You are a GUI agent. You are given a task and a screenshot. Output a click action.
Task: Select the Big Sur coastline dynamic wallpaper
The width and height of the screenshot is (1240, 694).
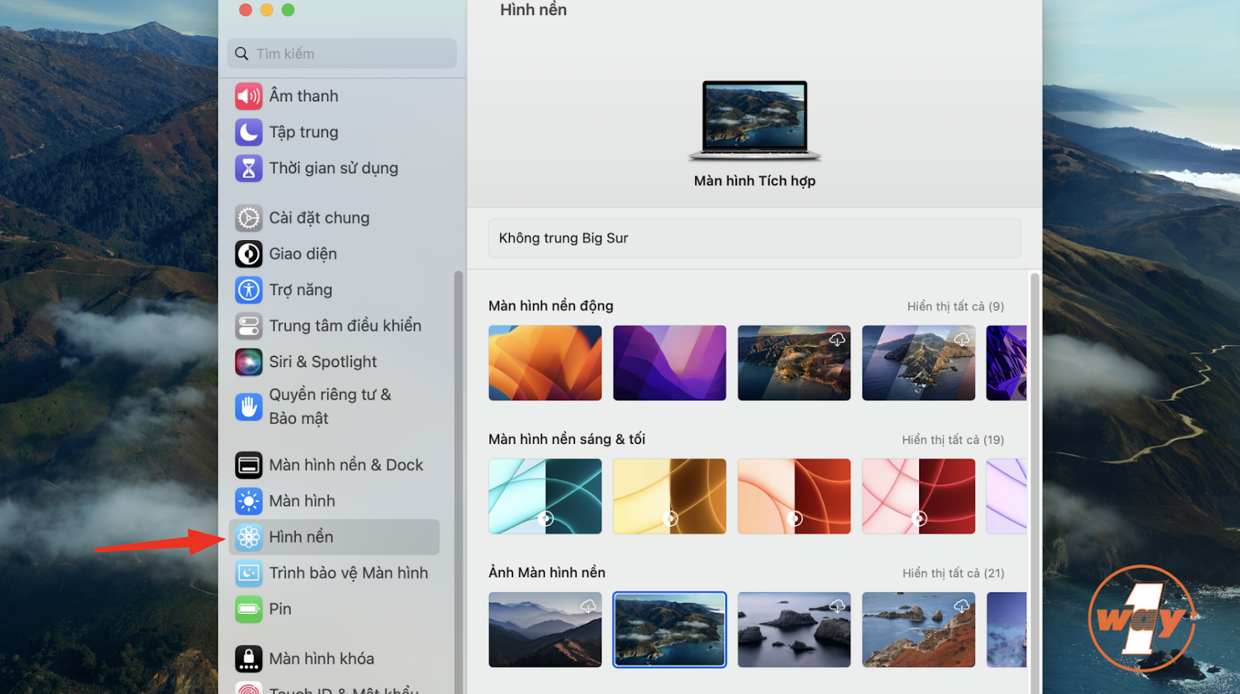tap(794, 362)
